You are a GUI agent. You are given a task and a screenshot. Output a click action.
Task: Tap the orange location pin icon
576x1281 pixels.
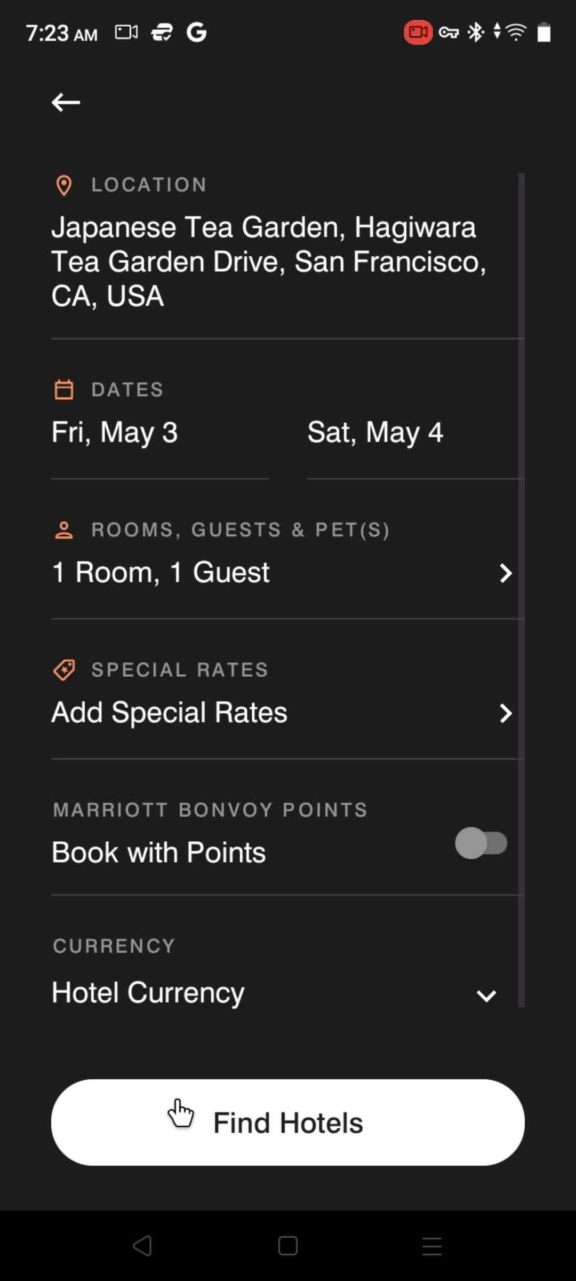point(64,185)
